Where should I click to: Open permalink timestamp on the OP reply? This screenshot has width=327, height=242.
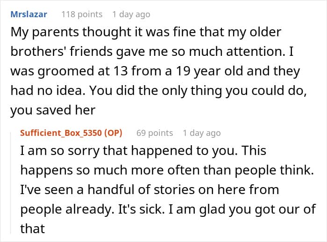coord(202,133)
